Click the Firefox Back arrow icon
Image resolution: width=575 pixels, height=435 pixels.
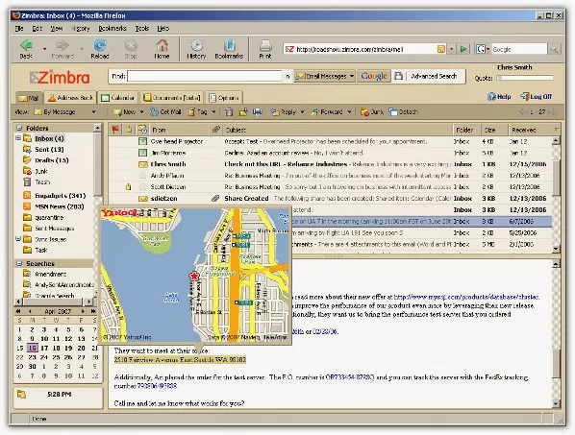tap(26, 45)
